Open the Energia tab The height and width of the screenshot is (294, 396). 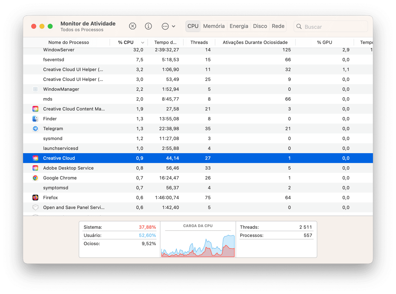tap(239, 26)
